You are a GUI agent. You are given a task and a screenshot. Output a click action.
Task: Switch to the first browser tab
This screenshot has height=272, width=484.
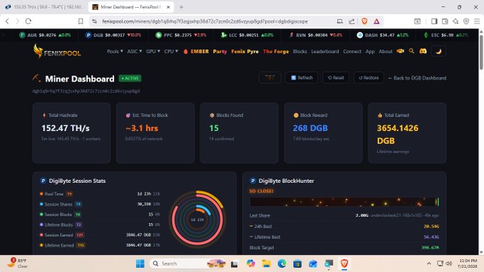[x=44, y=7]
